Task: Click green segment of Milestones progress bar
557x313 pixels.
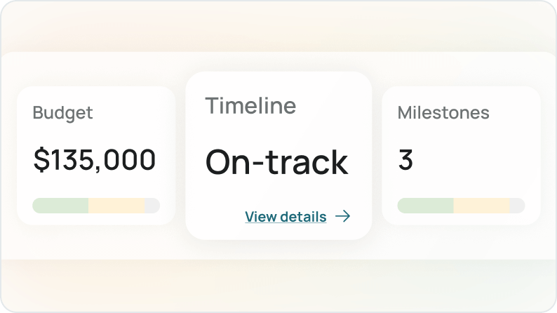Action: [x=426, y=206]
